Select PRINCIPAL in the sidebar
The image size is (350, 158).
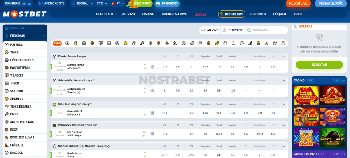tap(25, 28)
